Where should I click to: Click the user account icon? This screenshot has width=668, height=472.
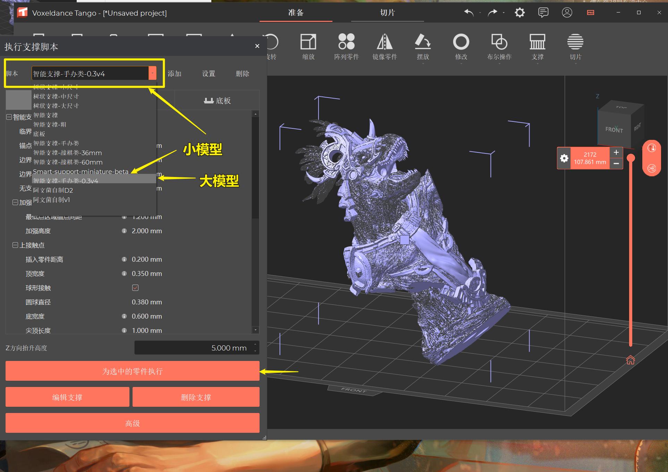[567, 12]
